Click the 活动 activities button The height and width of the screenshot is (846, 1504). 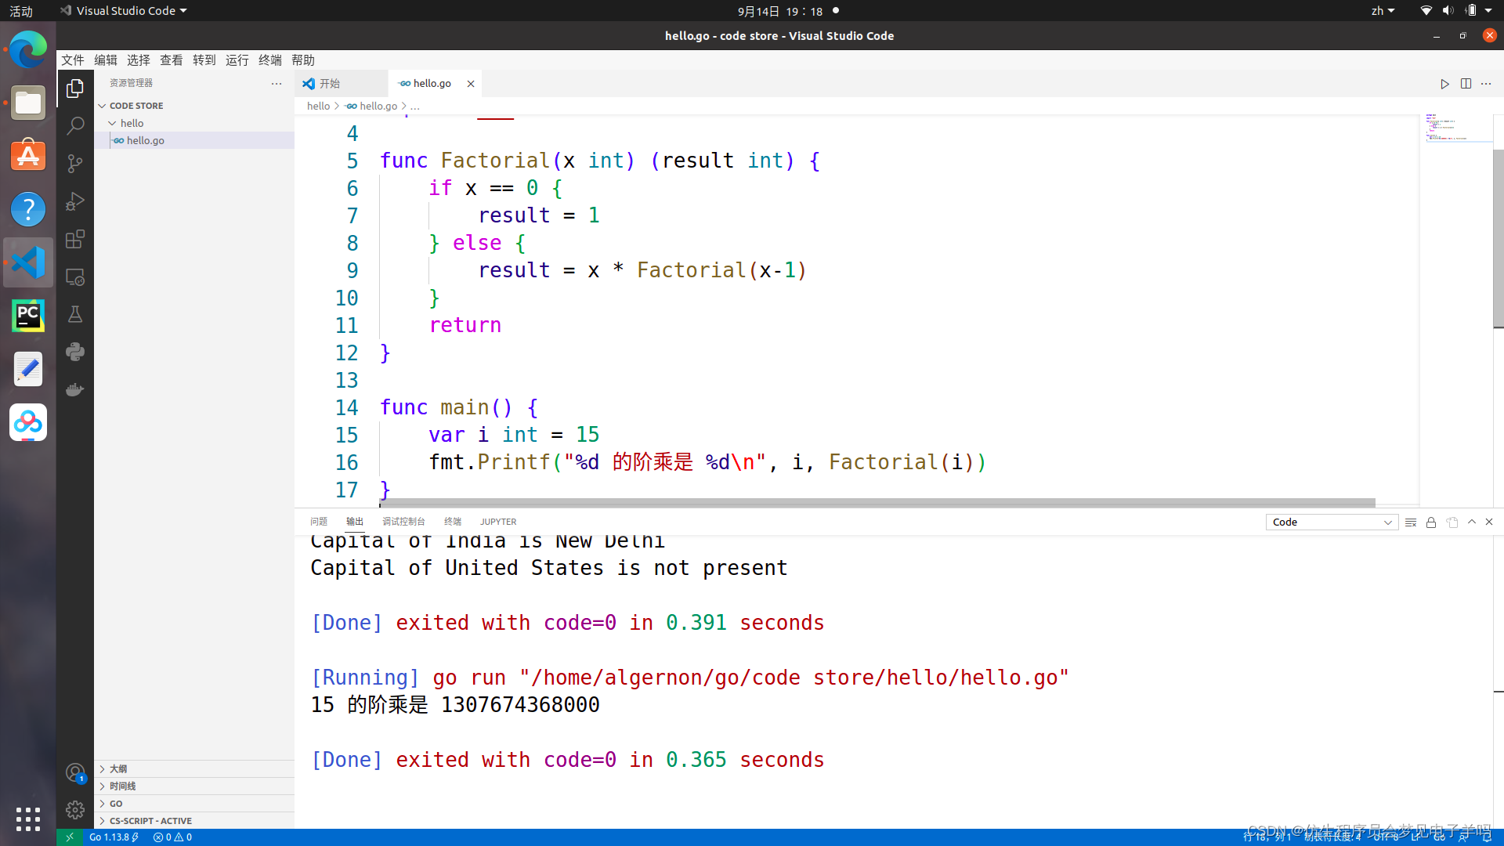pyautogui.click(x=21, y=11)
